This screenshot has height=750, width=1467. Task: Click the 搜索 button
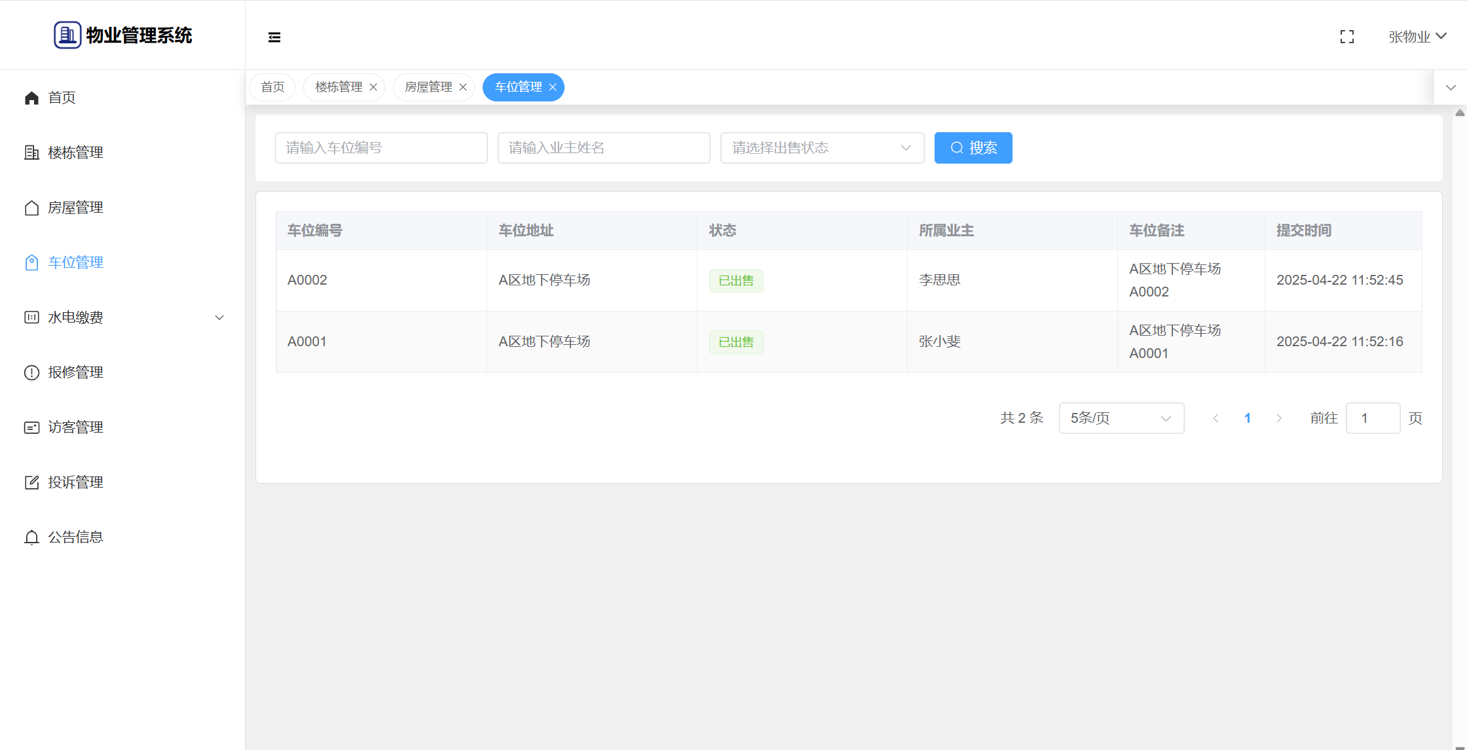pos(973,148)
